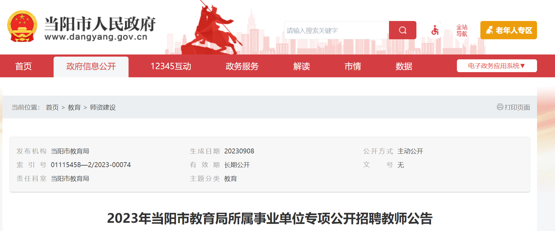Viewport: 555px width, 231px height.
Task: Open the 政务服务 menu item
Action: [x=242, y=66]
